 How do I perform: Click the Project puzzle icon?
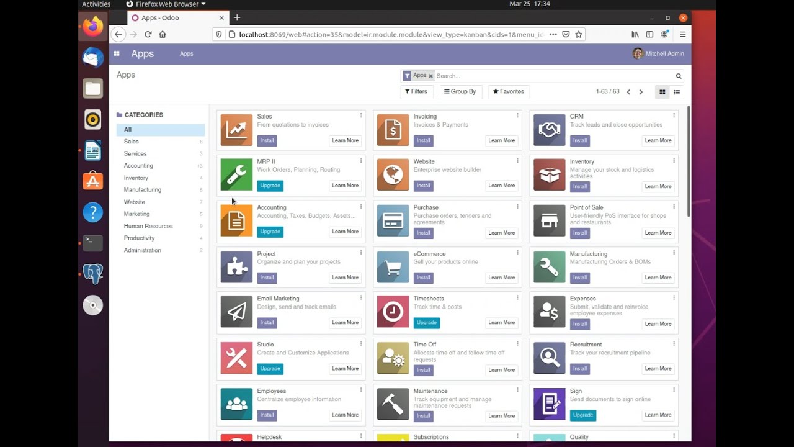[236, 267]
